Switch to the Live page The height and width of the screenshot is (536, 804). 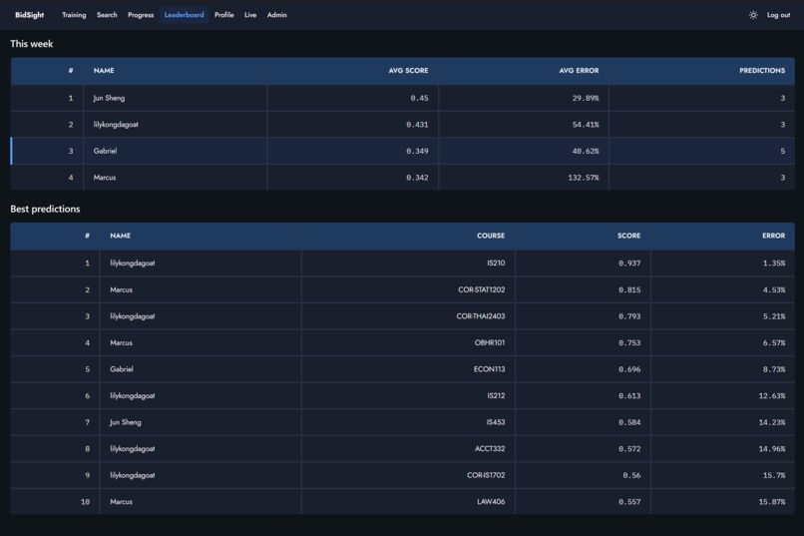pyautogui.click(x=250, y=15)
